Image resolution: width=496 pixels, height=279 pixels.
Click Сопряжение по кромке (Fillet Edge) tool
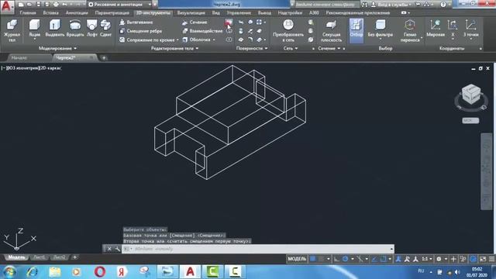click(147, 40)
